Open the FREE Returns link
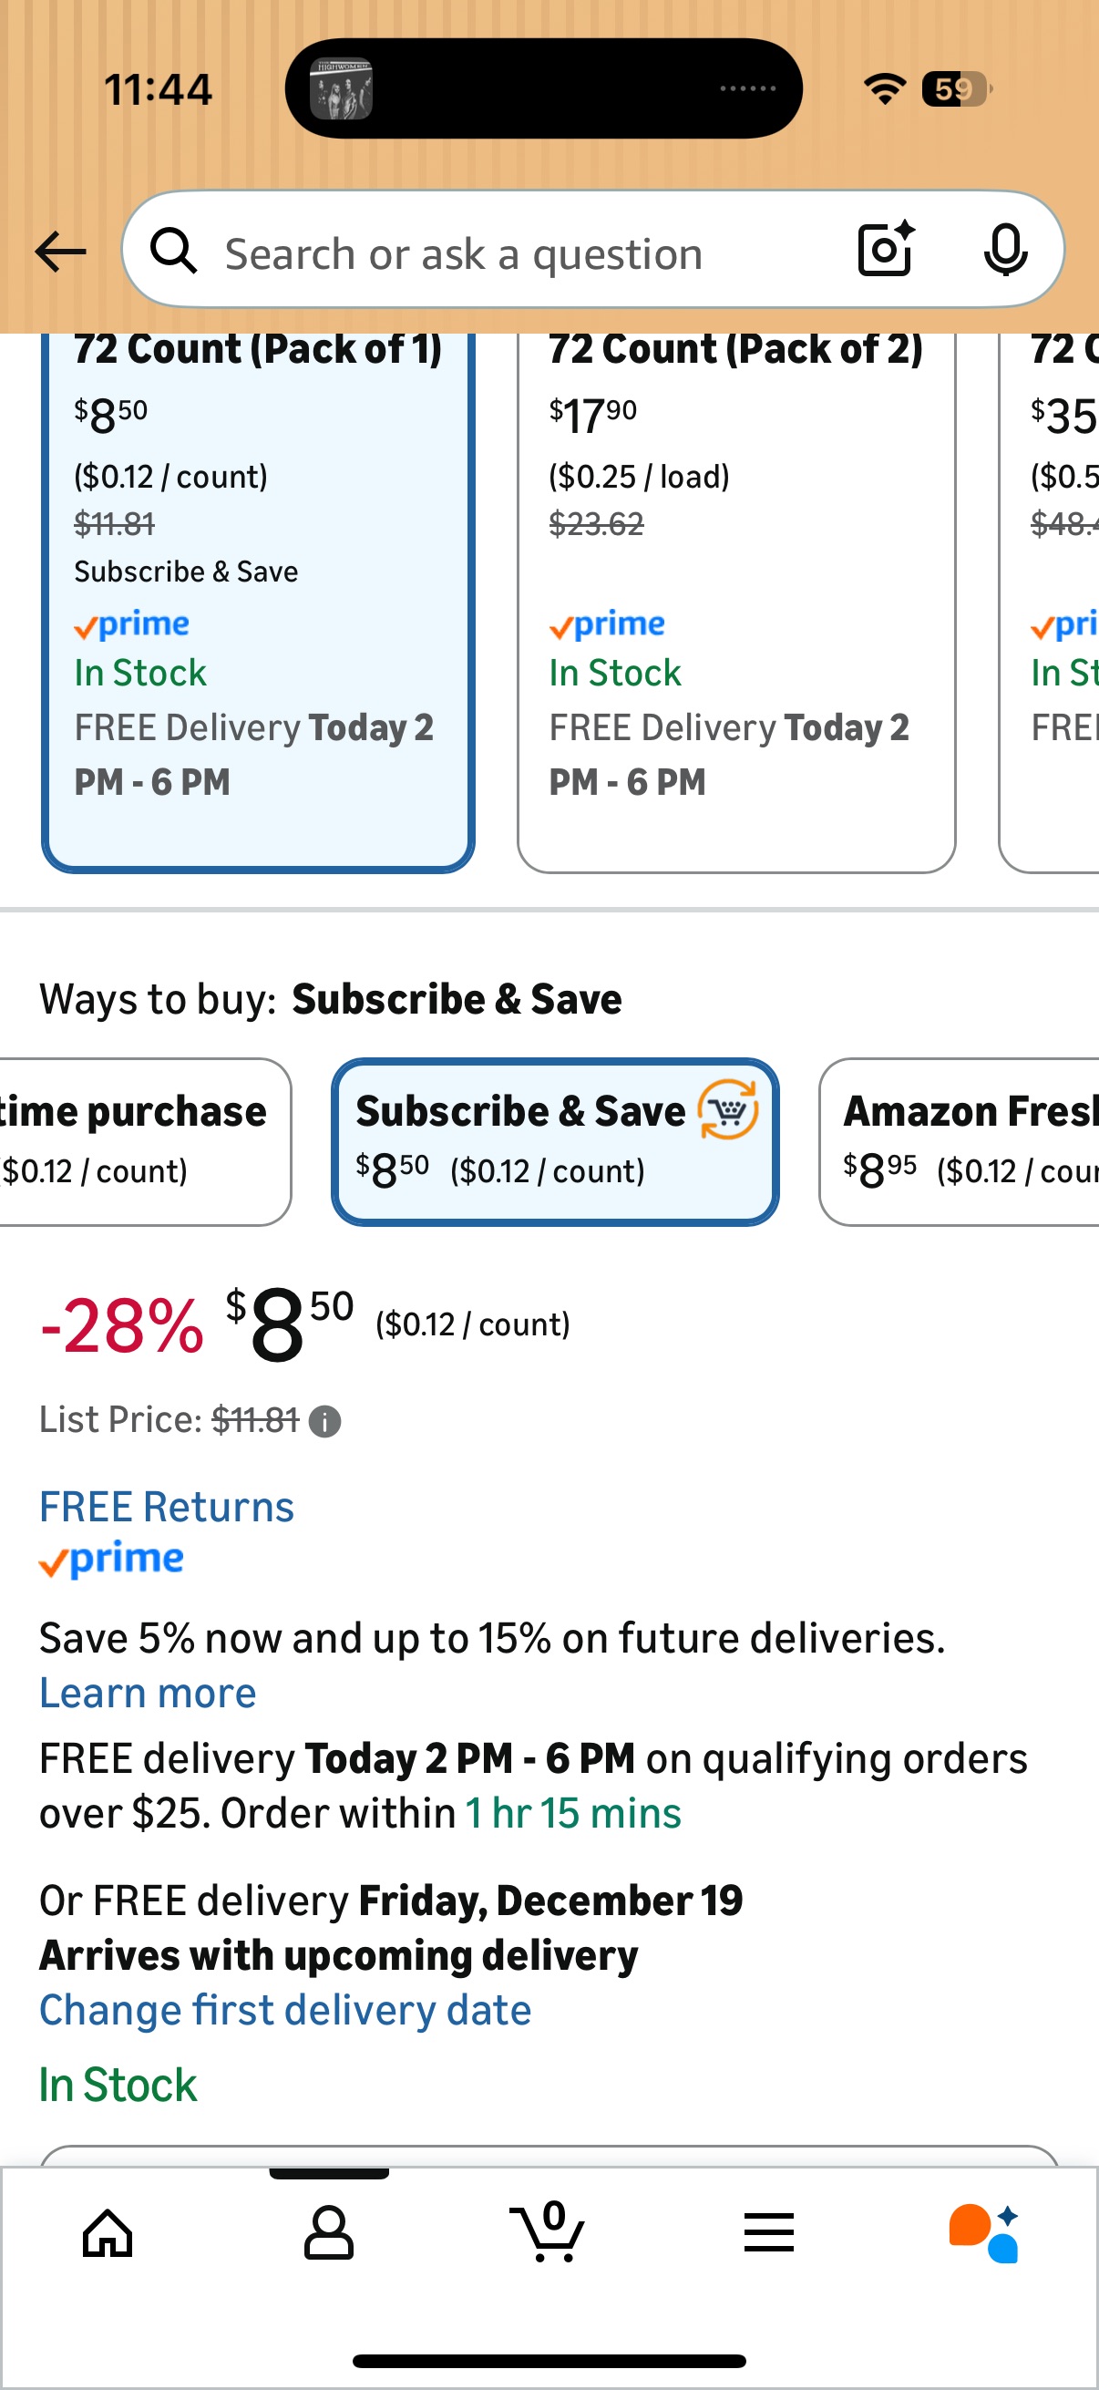This screenshot has width=1099, height=2390. [x=167, y=1507]
